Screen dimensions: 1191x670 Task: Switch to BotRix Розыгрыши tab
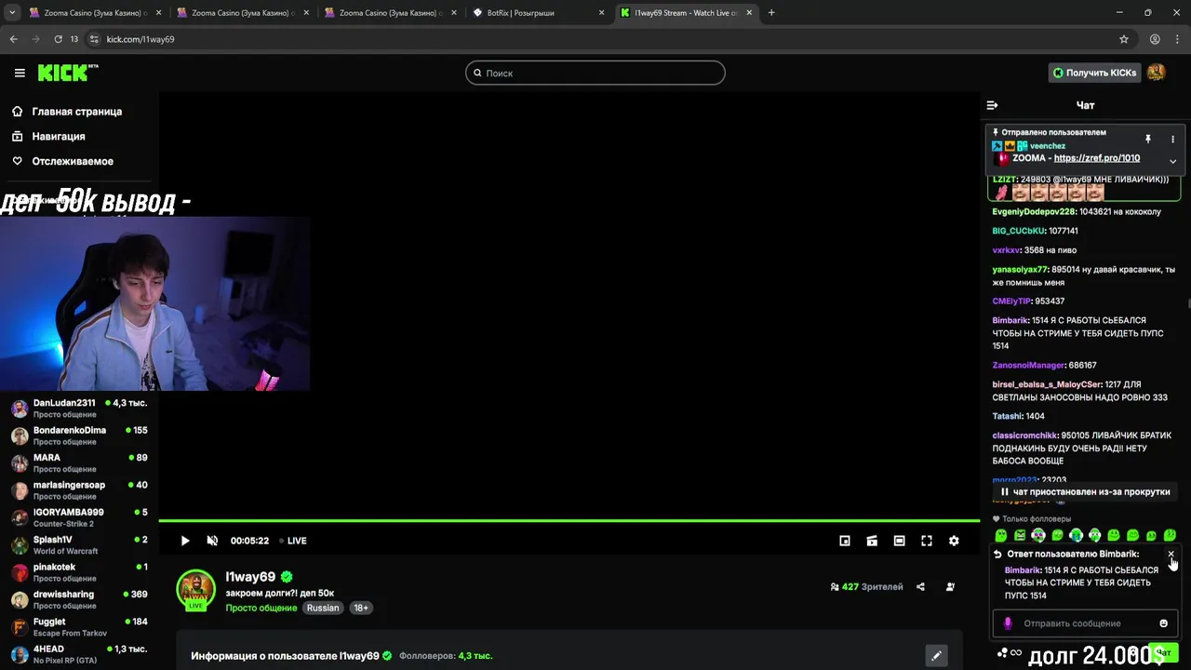point(537,13)
